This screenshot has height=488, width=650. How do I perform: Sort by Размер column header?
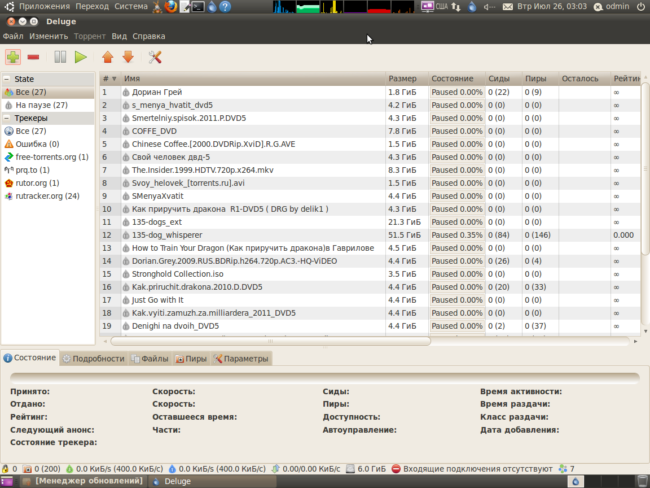(x=407, y=79)
